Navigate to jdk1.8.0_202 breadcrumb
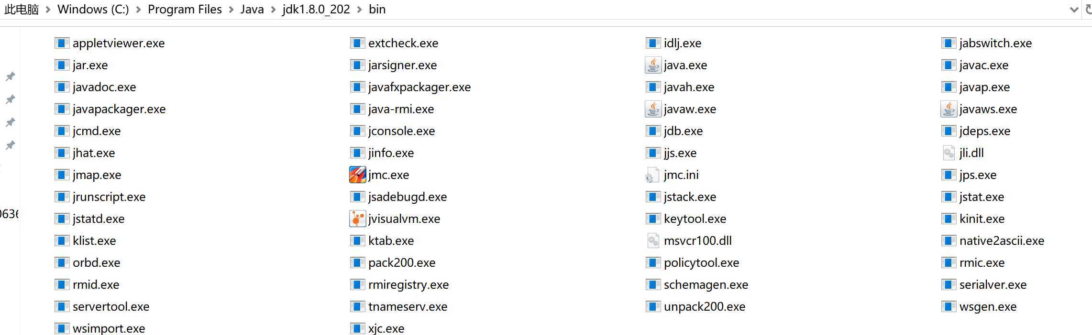The image size is (1092, 335). (x=316, y=9)
